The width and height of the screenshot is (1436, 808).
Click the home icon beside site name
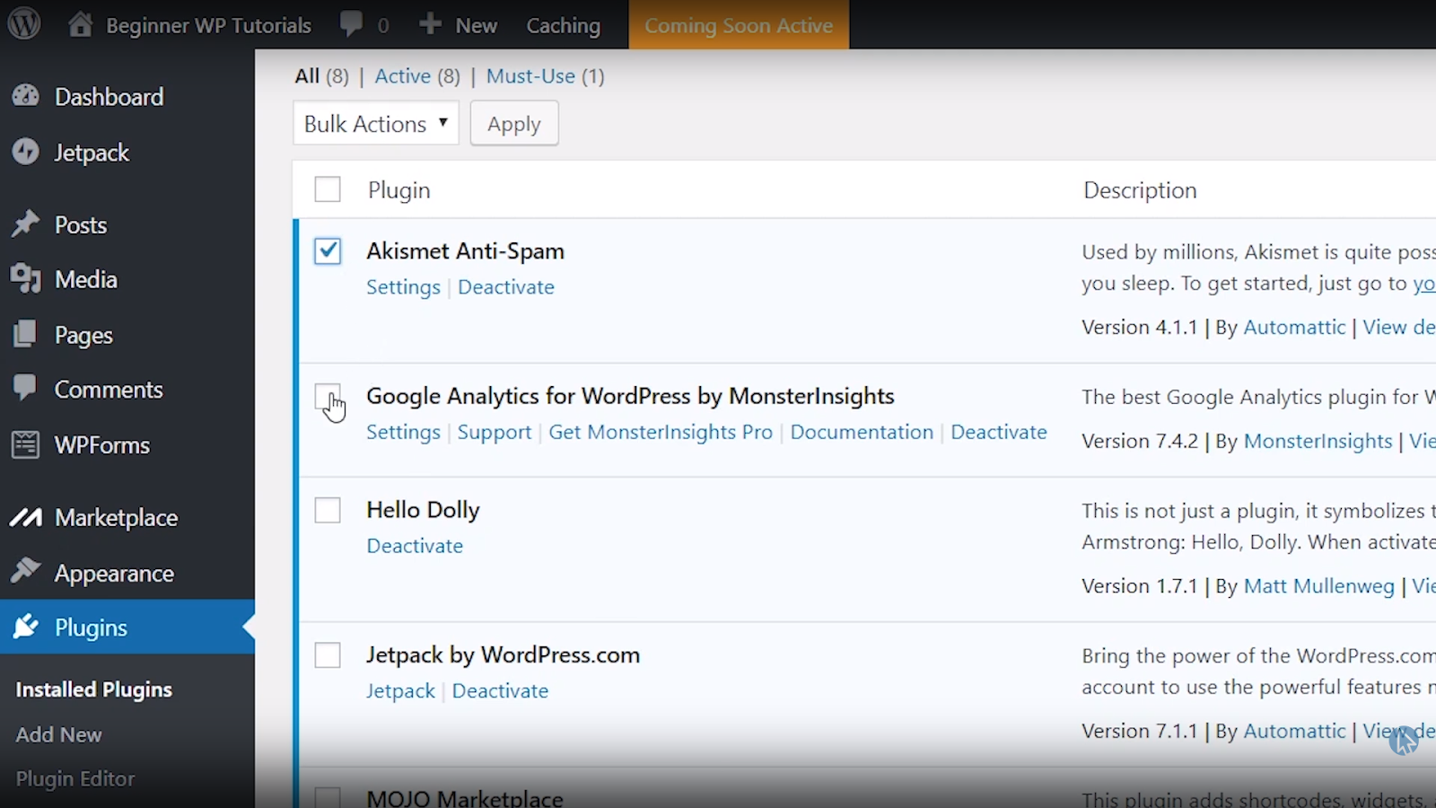click(81, 24)
